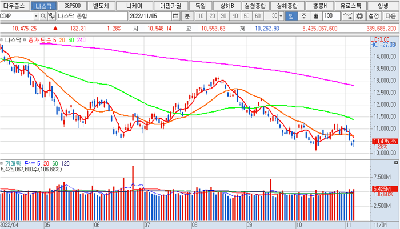Click the orange 20-day moving average legend
Image resolution: width=400 pixels, height=229 pixels.
pyautogui.click(x=62, y=40)
